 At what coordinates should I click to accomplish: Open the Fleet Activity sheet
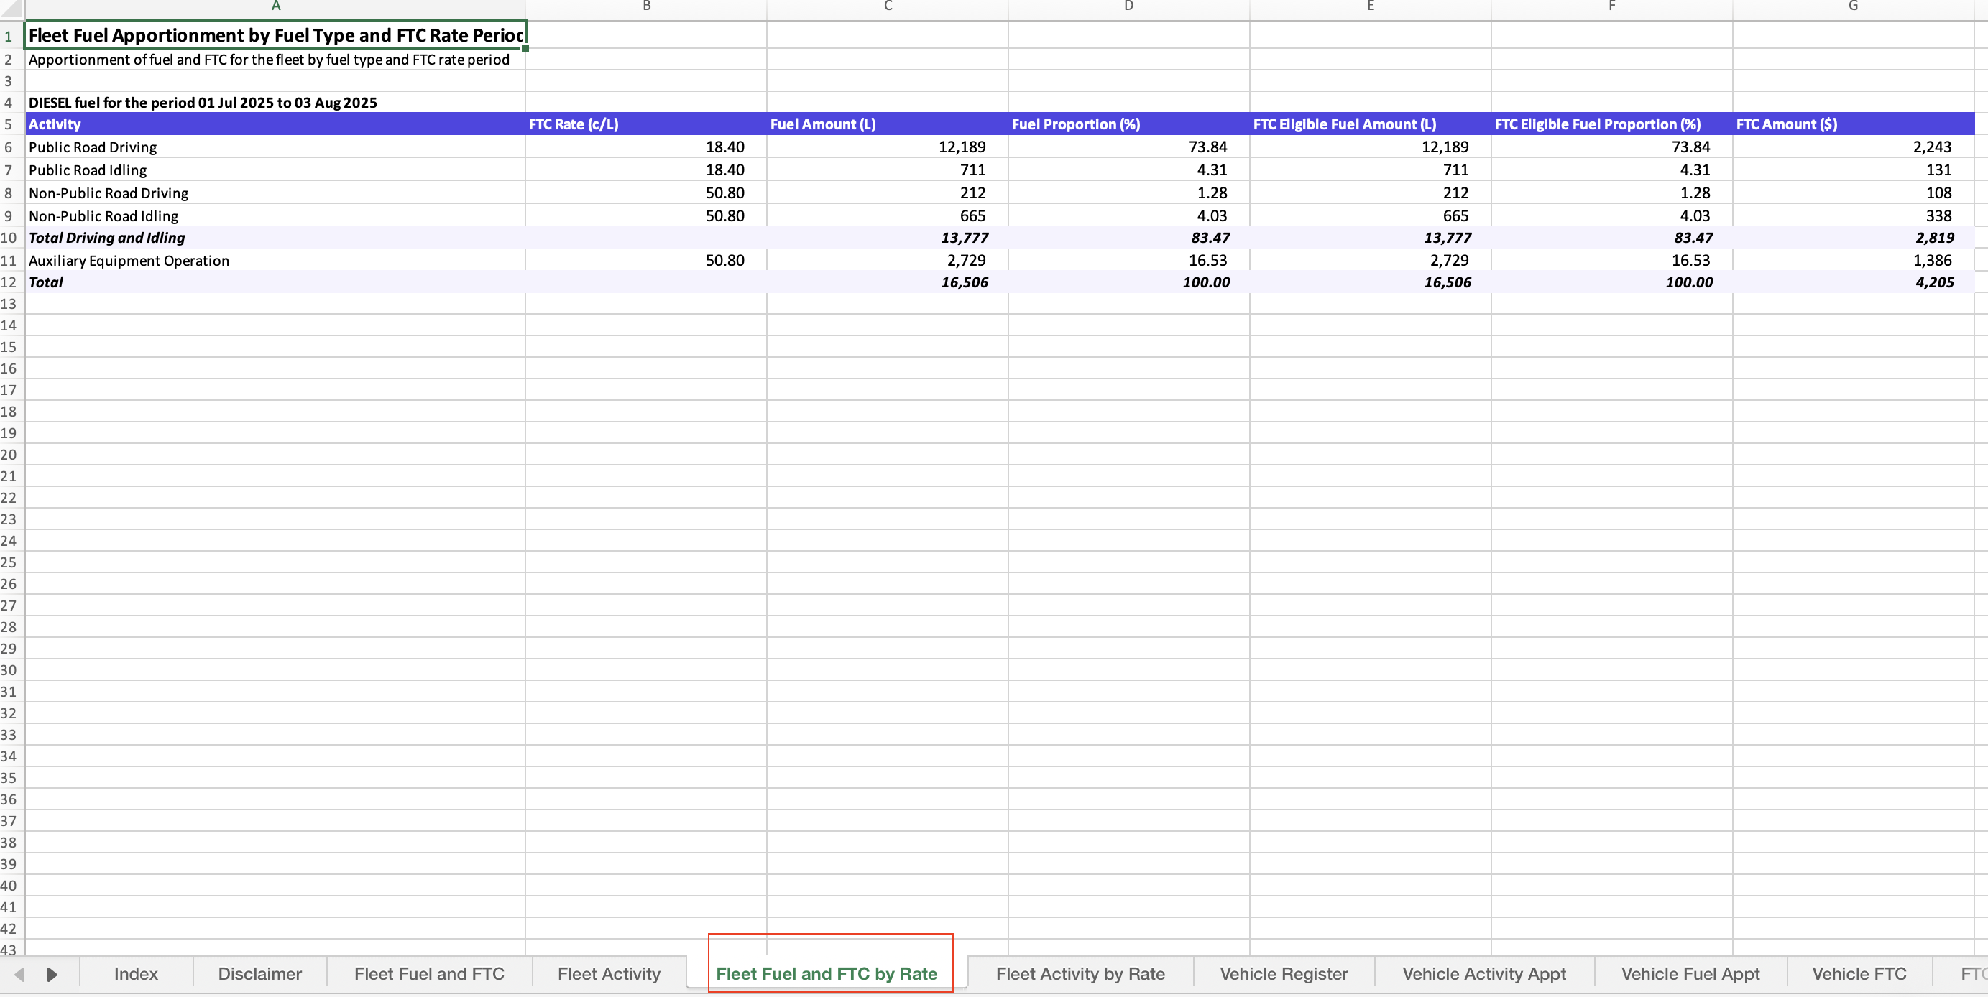609,973
